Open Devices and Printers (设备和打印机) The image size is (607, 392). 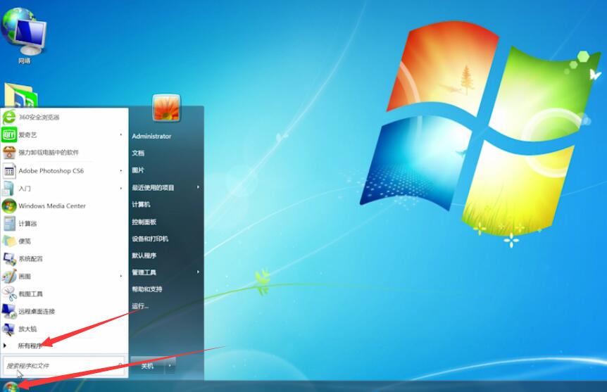[150, 239]
